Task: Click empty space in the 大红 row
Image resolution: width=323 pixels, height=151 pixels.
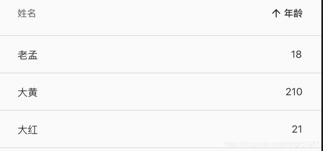Action: 161,129
